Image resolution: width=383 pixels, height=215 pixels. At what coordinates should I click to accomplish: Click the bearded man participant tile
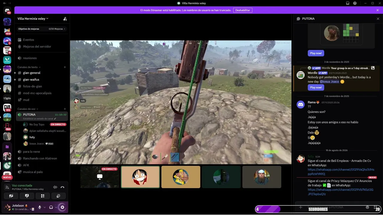coord(262,177)
